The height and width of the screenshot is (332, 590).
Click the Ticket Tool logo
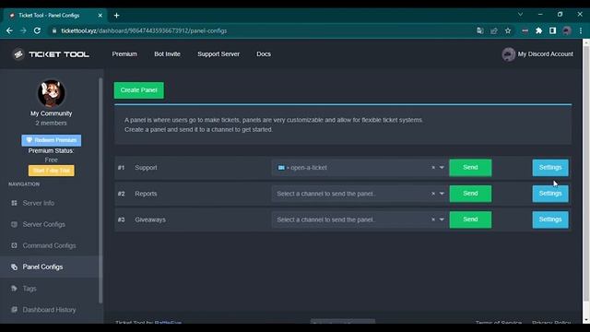(51, 54)
